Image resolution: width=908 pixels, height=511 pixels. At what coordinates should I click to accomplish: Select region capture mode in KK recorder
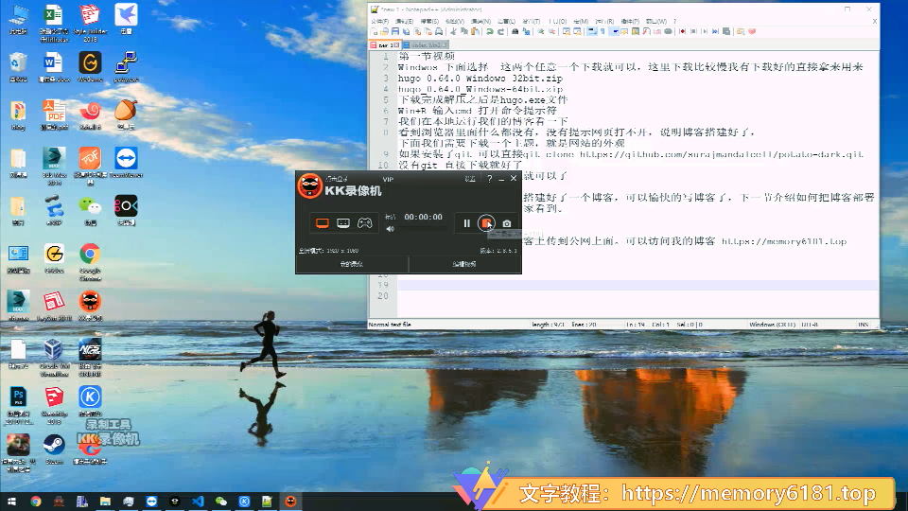(343, 223)
